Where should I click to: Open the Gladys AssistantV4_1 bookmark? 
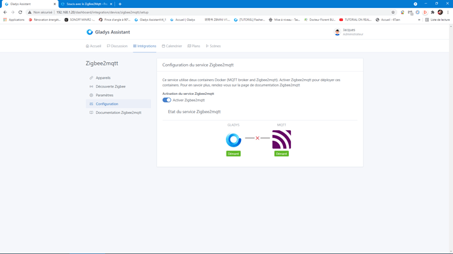click(x=150, y=20)
